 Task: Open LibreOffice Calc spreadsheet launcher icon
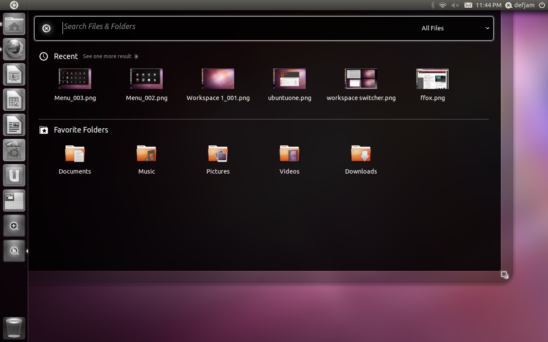pyautogui.click(x=14, y=100)
